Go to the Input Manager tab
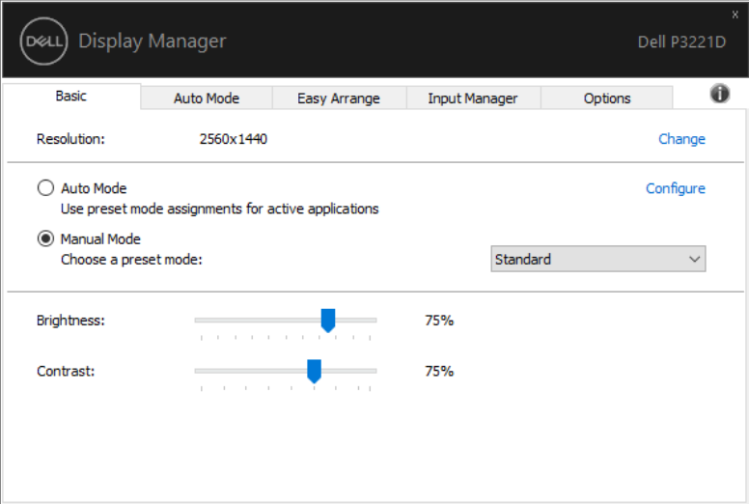 pos(473,98)
